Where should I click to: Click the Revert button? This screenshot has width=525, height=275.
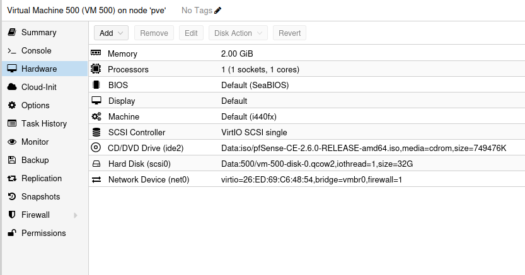click(x=289, y=33)
